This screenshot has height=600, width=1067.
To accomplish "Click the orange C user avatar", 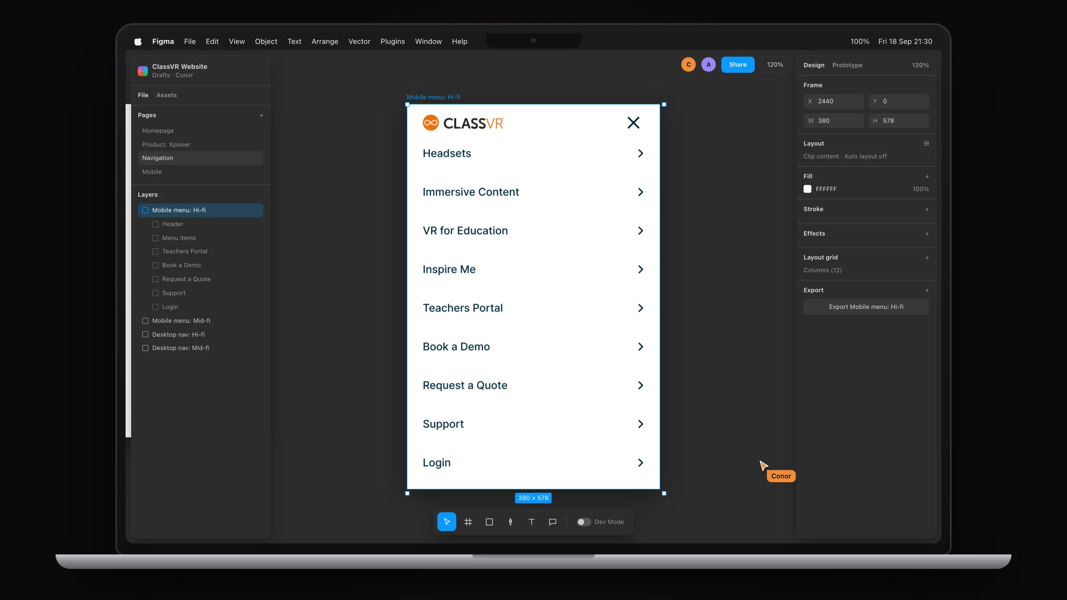I will pyautogui.click(x=689, y=64).
